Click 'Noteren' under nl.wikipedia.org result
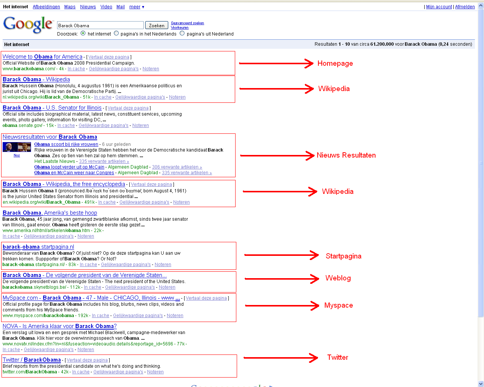Image resolution: width=484 pixels, height=387 pixels. click(177, 97)
